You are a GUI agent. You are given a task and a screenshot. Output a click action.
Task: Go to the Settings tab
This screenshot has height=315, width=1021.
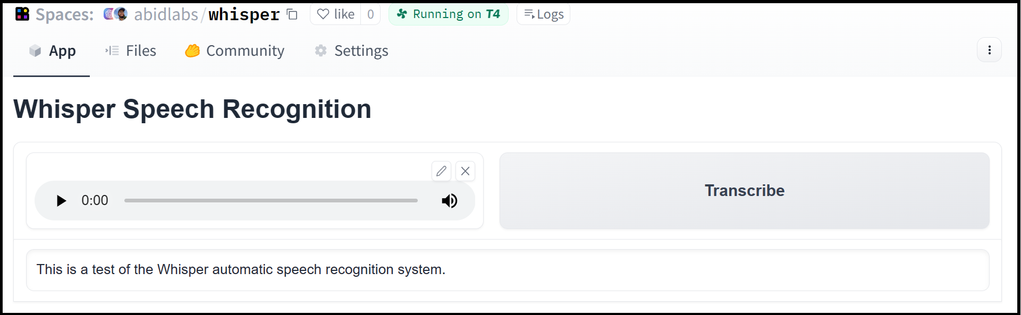(351, 51)
